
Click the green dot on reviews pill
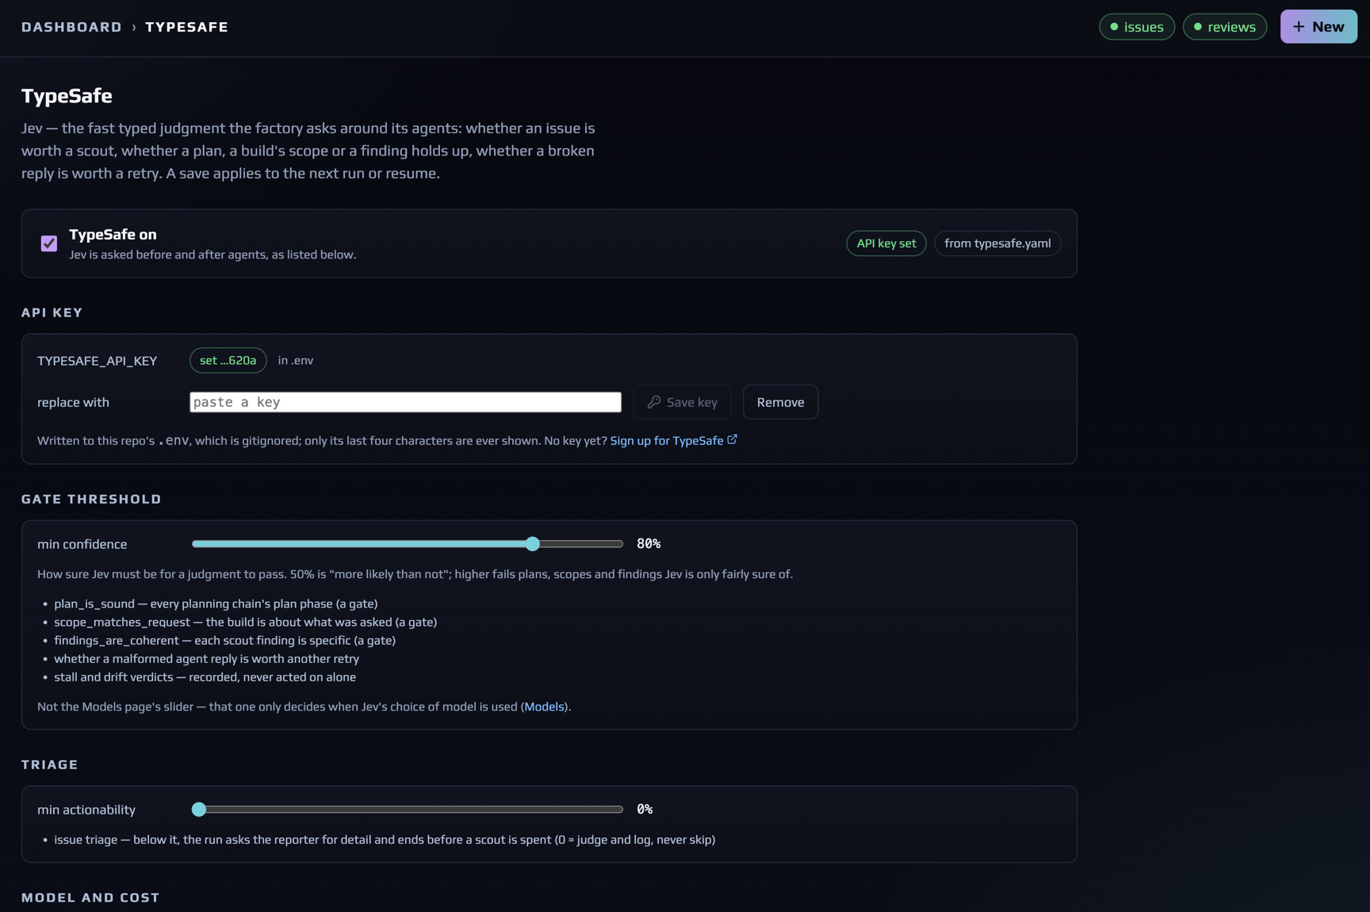coord(1198,27)
